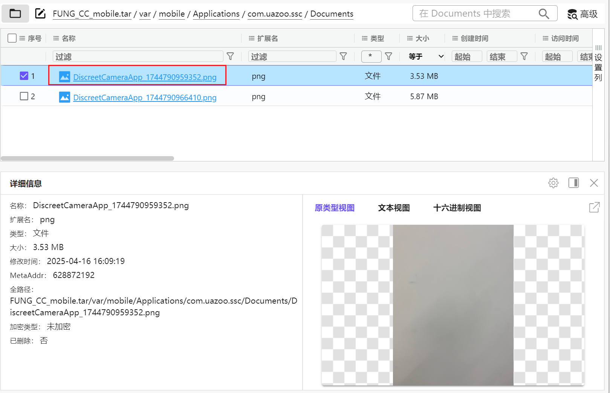
Task: Toggle the select-all checkbox in header
Action: tap(12, 38)
